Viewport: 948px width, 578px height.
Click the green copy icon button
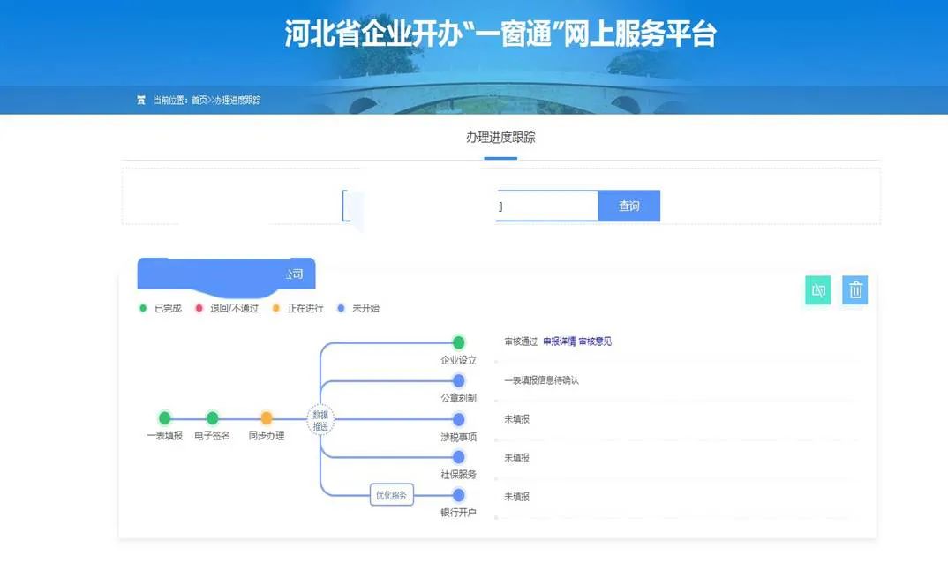(818, 290)
